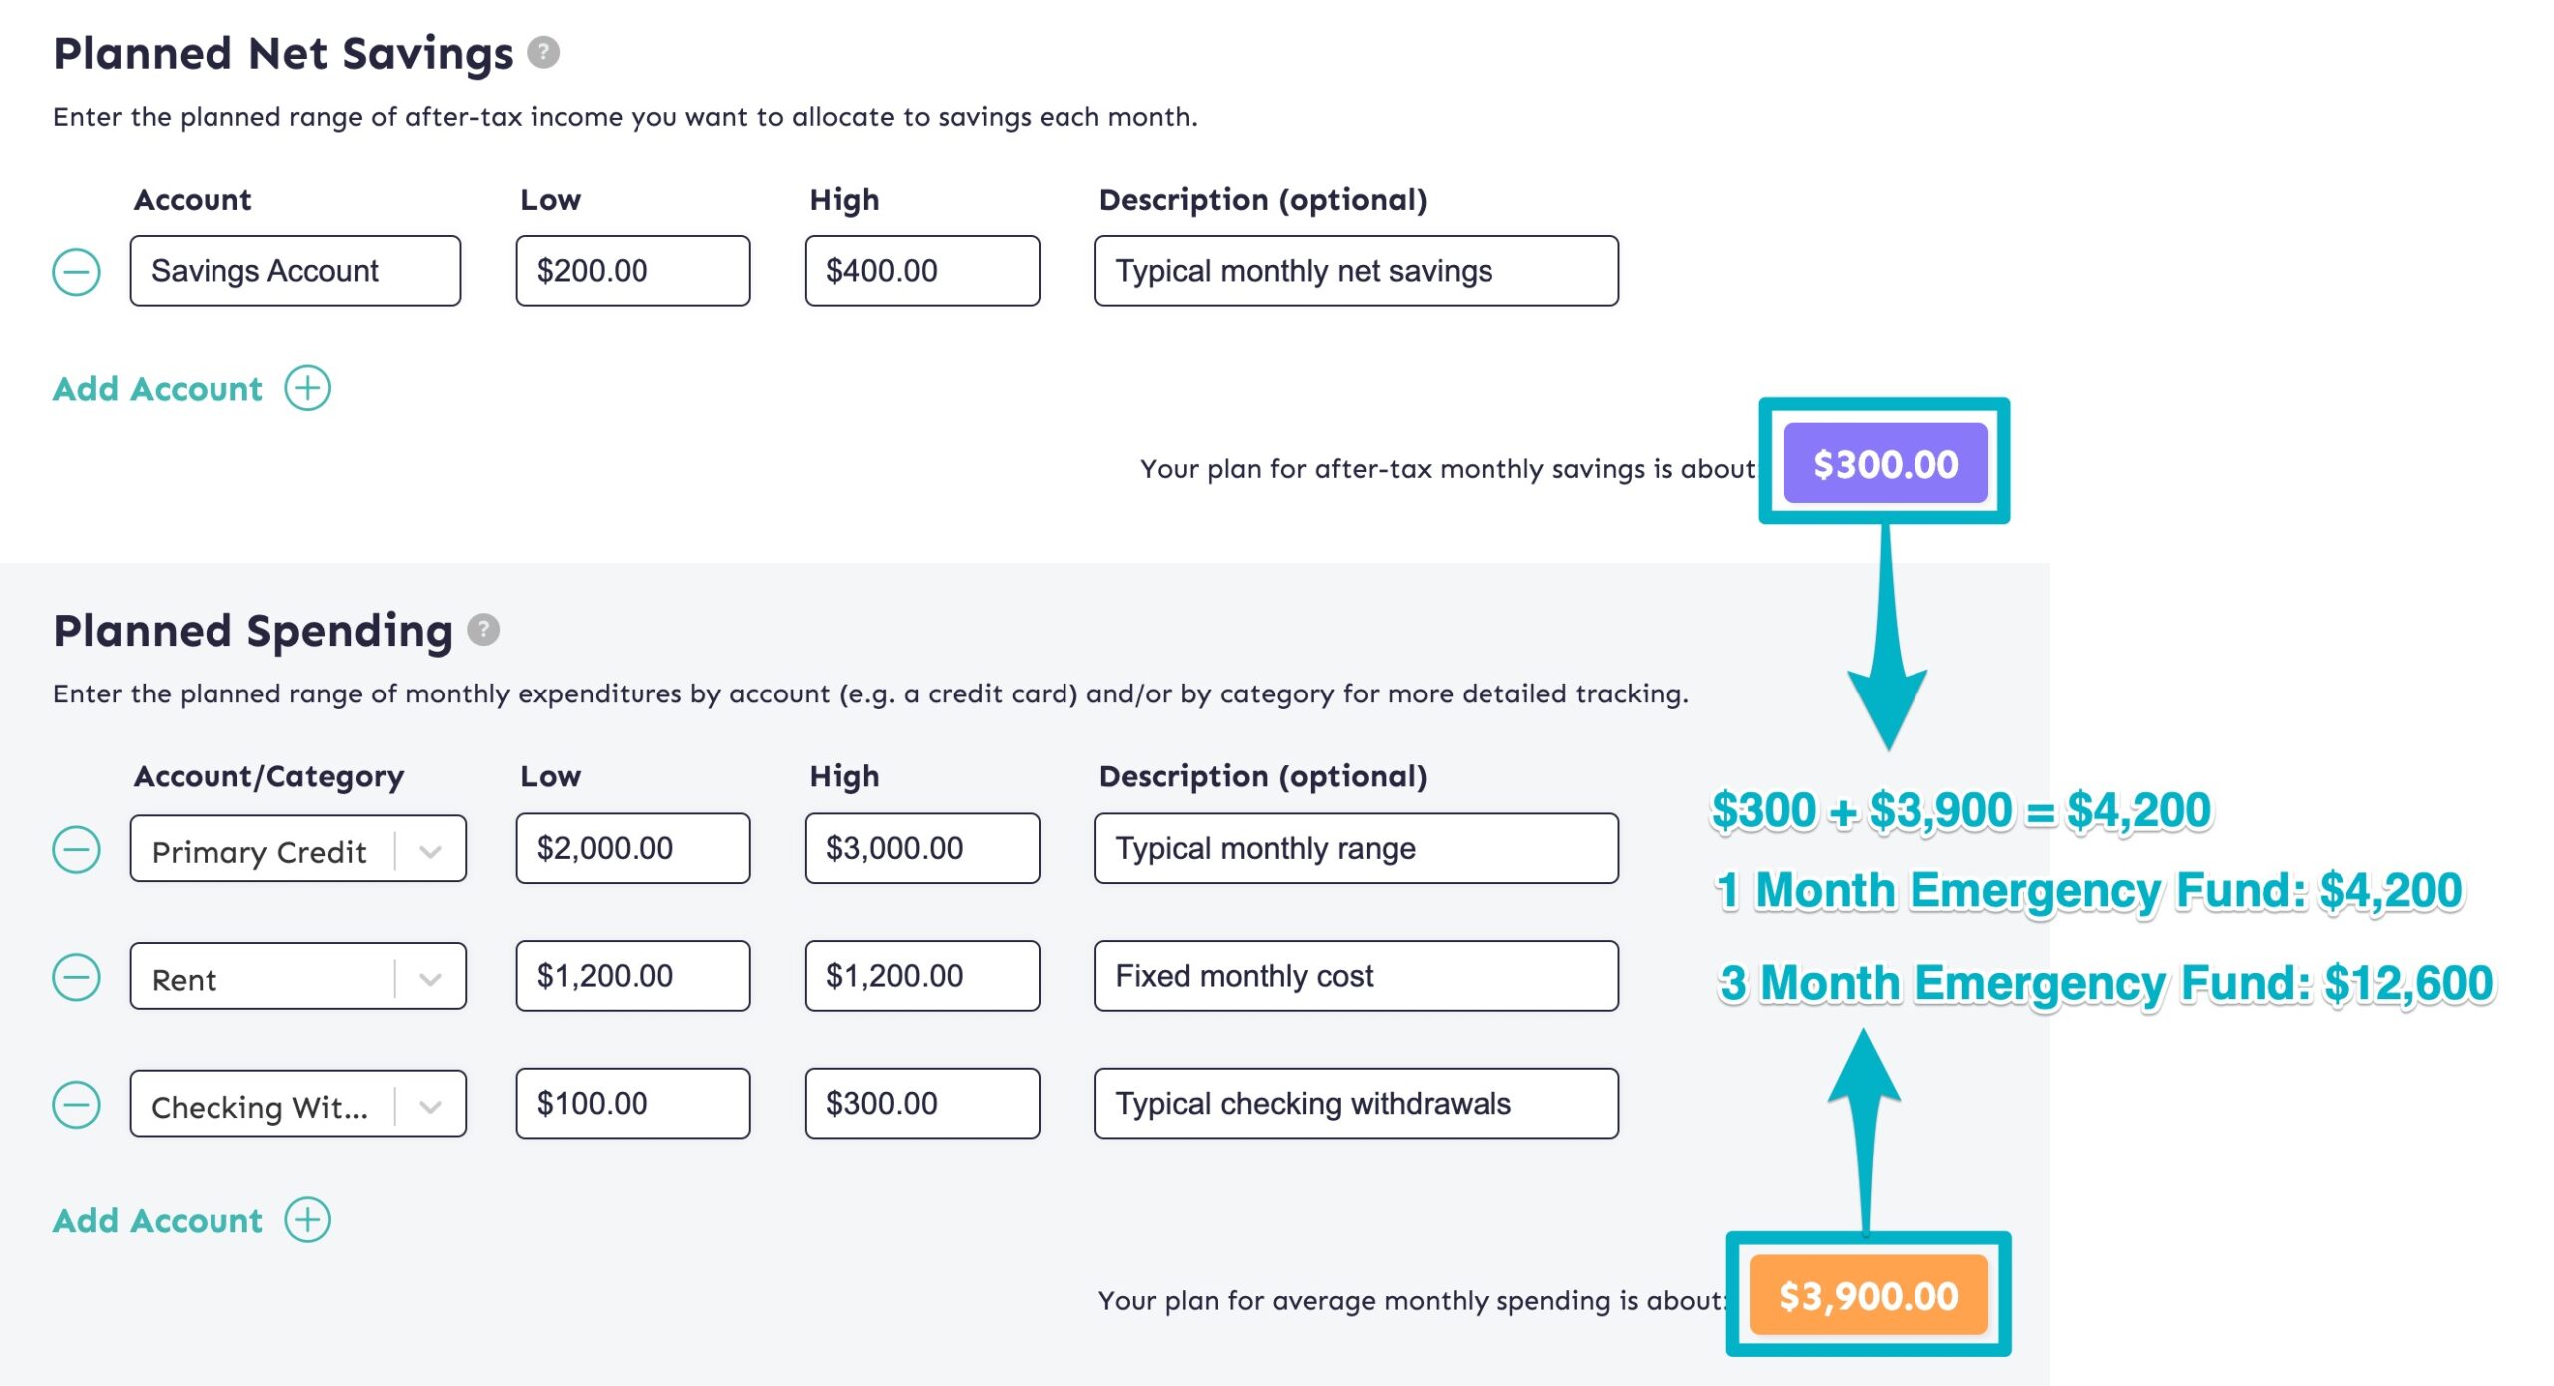
Task: Click Add Account link in savings section
Action: click(x=158, y=388)
